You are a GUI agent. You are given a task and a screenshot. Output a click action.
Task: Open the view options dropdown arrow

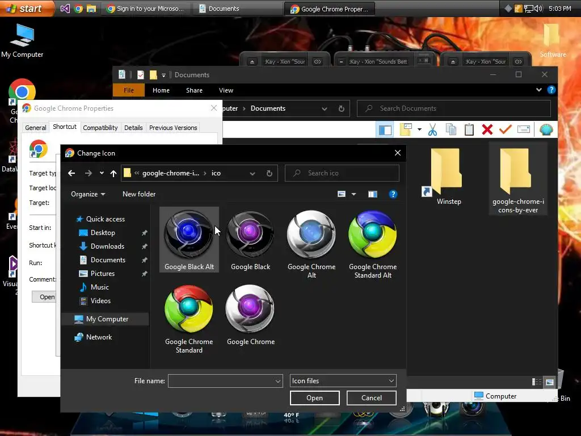coord(353,194)
